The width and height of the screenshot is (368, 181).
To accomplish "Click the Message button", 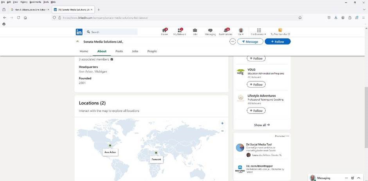I will click(250, 41).
